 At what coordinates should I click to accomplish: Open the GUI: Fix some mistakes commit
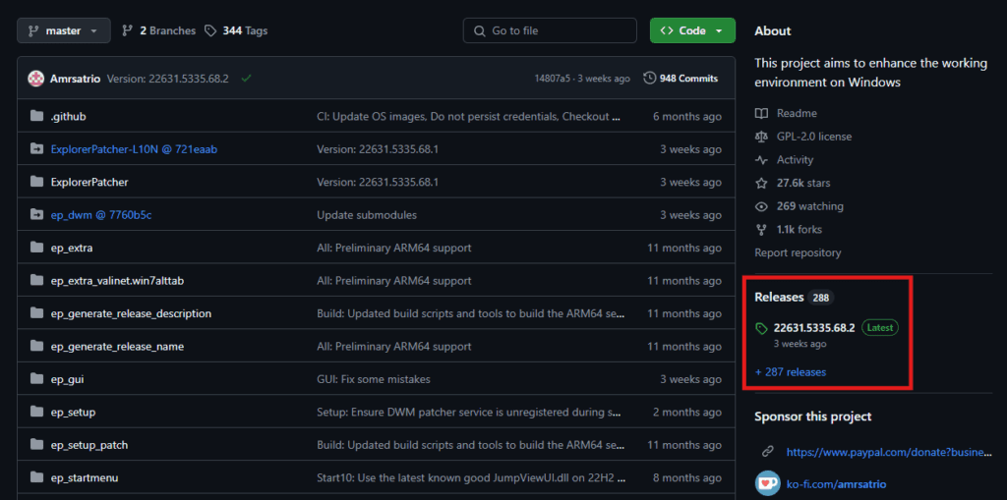pyautogui.click(x=374, y=379)
